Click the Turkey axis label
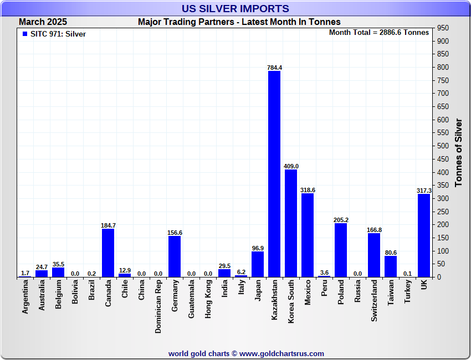 (407, 291)
